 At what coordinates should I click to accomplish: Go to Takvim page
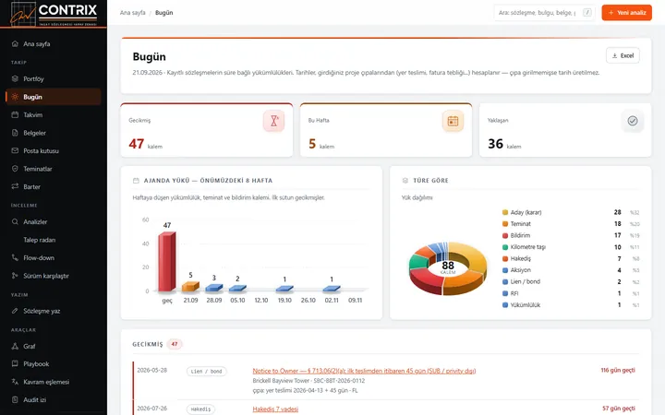pyautogui.click(x=54, y=114)
